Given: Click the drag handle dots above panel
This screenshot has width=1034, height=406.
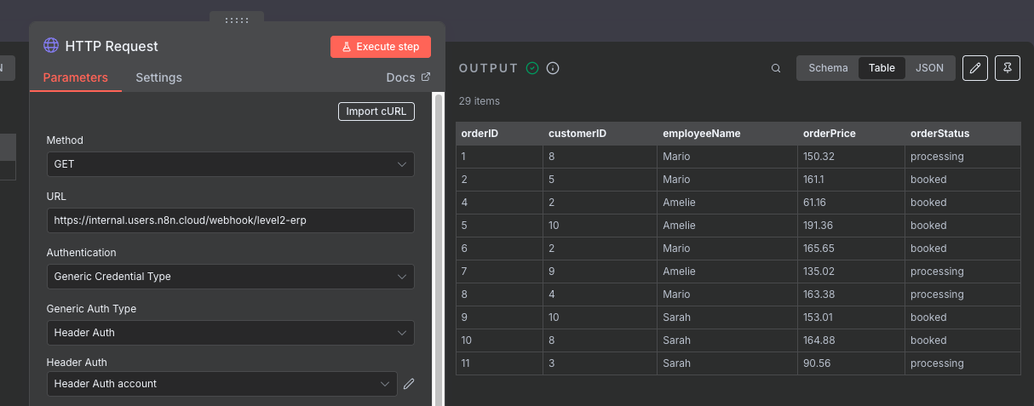Looking at the screenshot, I should (x=237, y=20).
